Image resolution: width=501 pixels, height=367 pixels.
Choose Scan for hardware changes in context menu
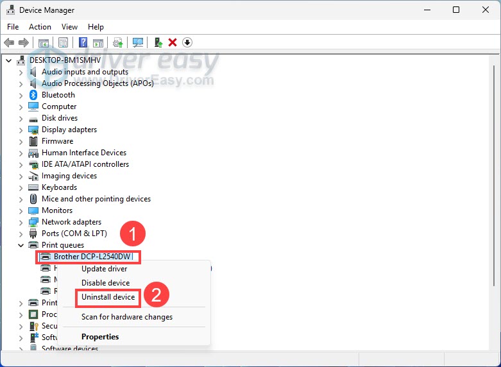127,317
